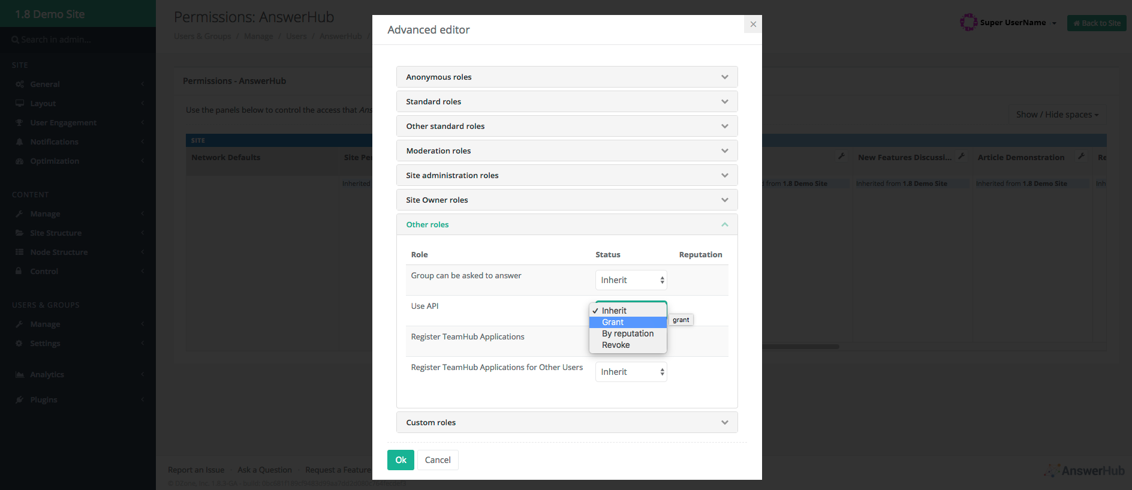This screenshot has height=490, width=1132.
Task: Click the Network Defaults column header
Action: pyautogui.click(x=226, y=157)
